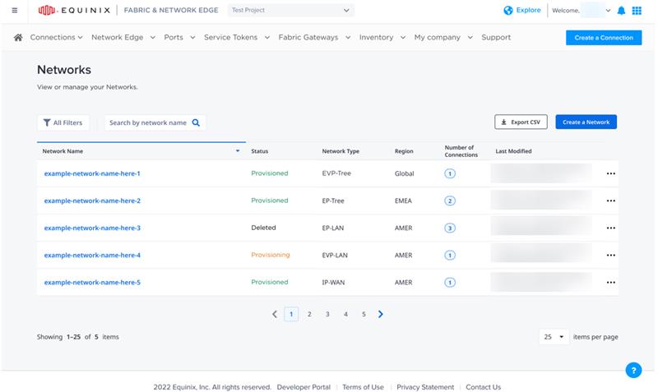This screenshot has width=658, height=392.
Task: Click the search magnifier icon
Action: [x=196, y=122]
